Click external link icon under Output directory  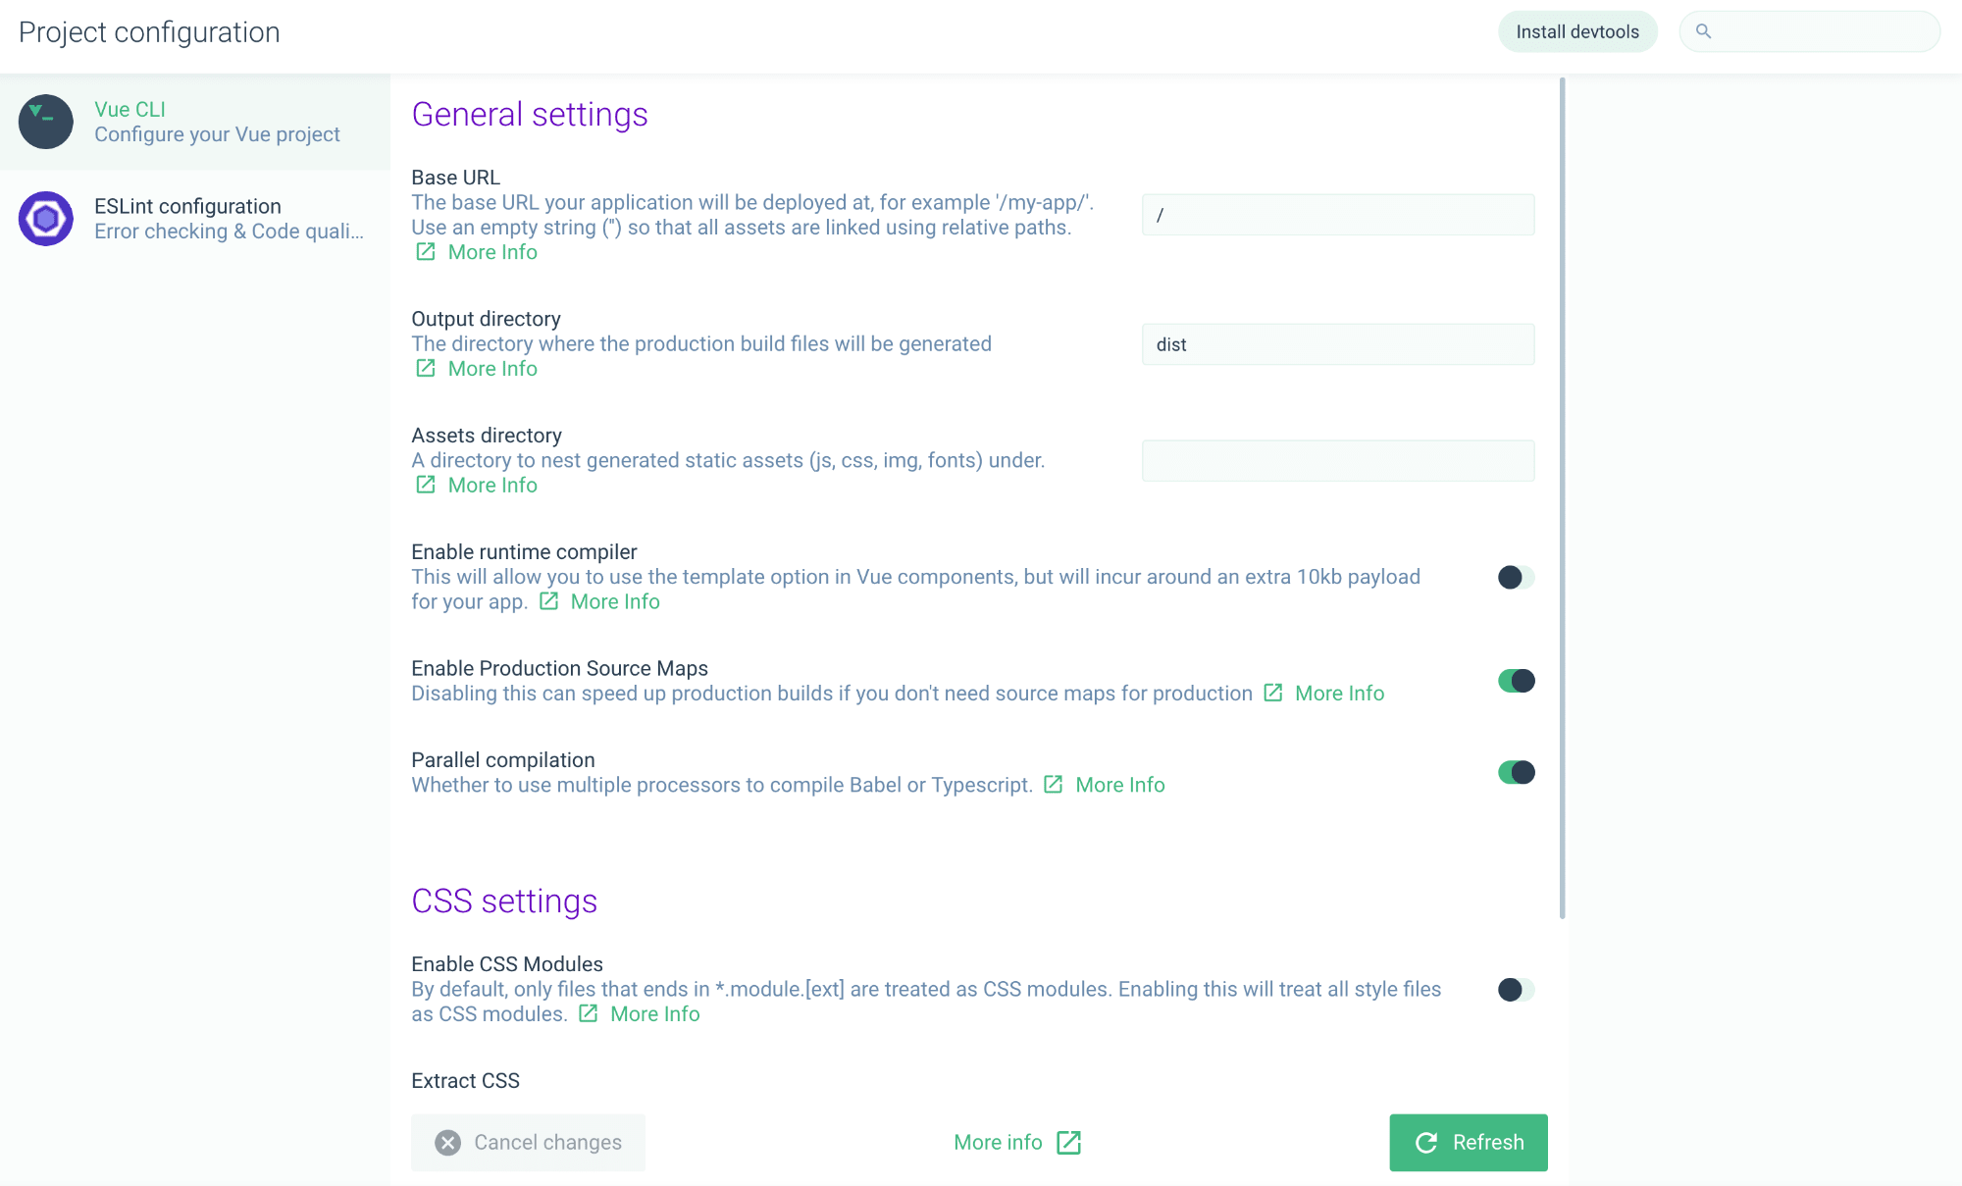[426, 369]
